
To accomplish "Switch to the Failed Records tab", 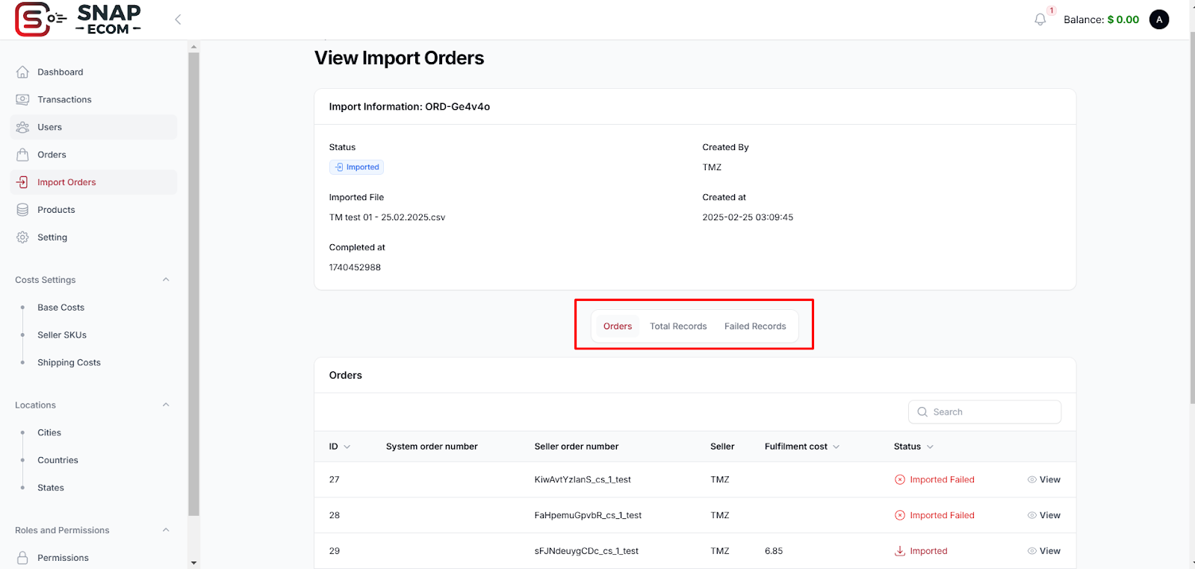I will pyautogui.click(x=754, y=326).
